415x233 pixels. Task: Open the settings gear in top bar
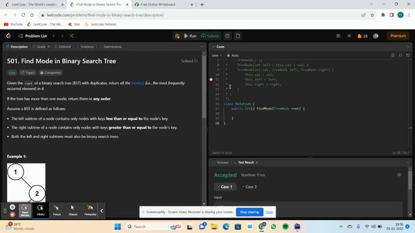point(349,36)
